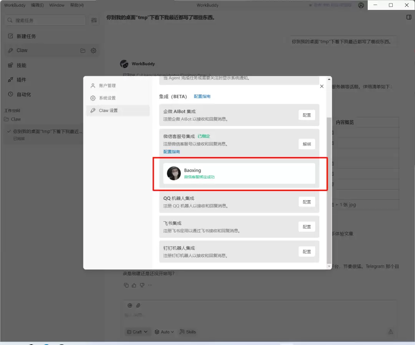Expand the Craft mode dropdown

point(137,332)
